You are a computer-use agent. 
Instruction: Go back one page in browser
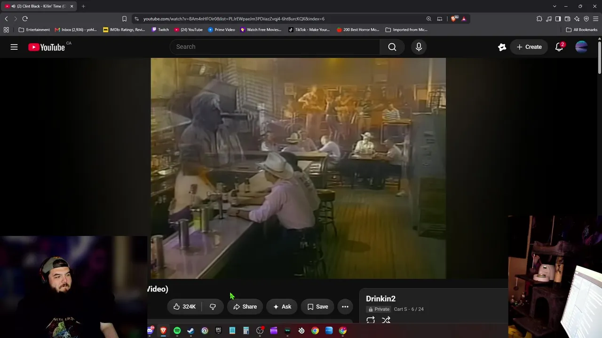click(x=6, y=19)
